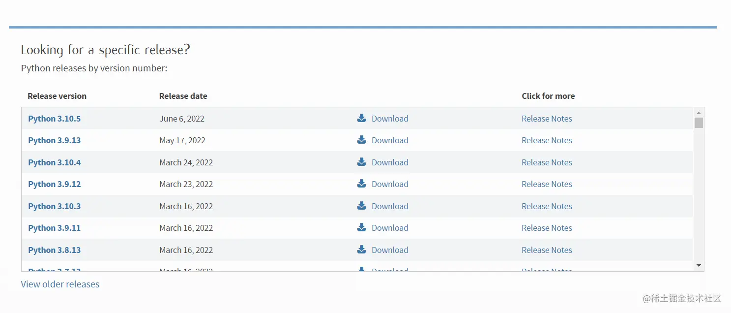Open Release Notes for Python 3.9.12
This screenshot has height=313, width=731.
547,184
